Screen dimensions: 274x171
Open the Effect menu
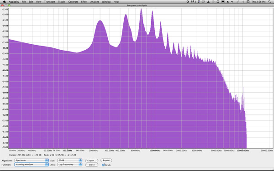(84, 2)
